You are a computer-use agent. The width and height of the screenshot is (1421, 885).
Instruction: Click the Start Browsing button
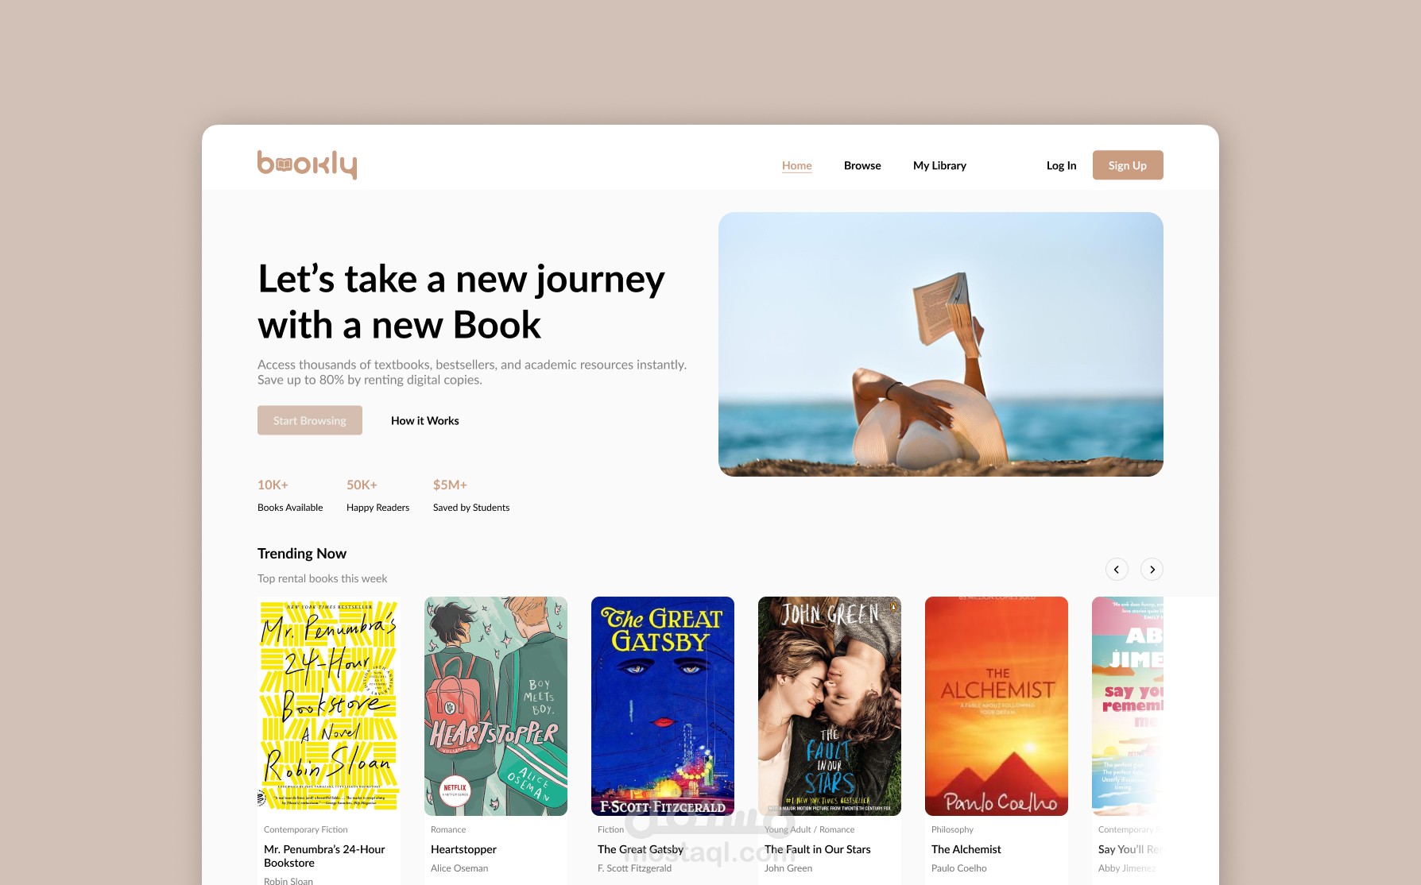point(310,420)
